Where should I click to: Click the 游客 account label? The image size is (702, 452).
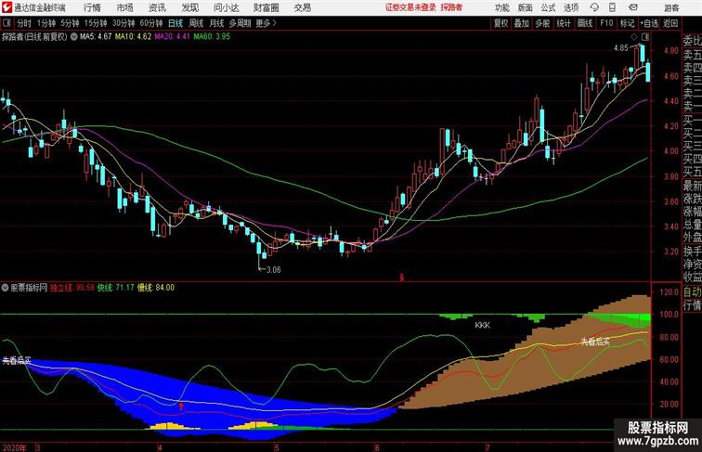pos(671,7)
